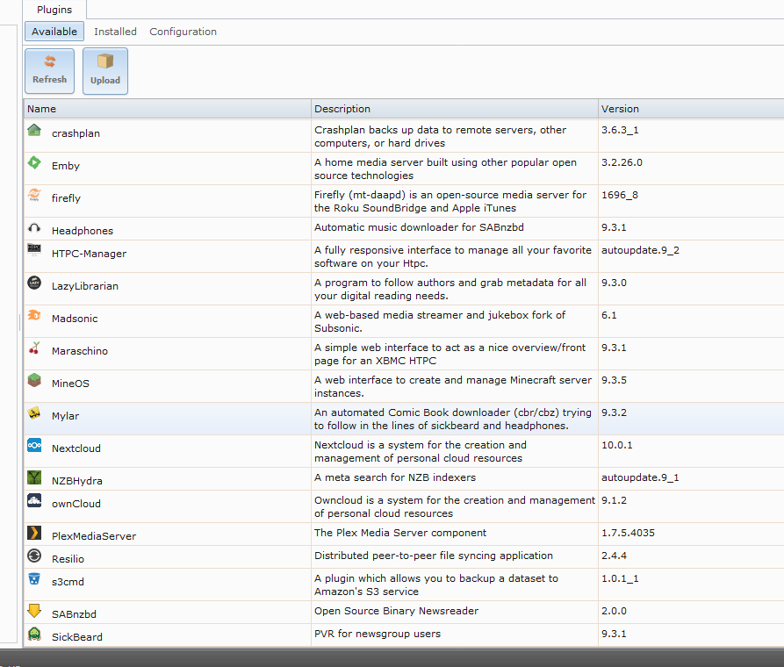Click "Distributed peer-to-peer file syncing application" description
Viewport: 784px width, 667px height.
434,556
